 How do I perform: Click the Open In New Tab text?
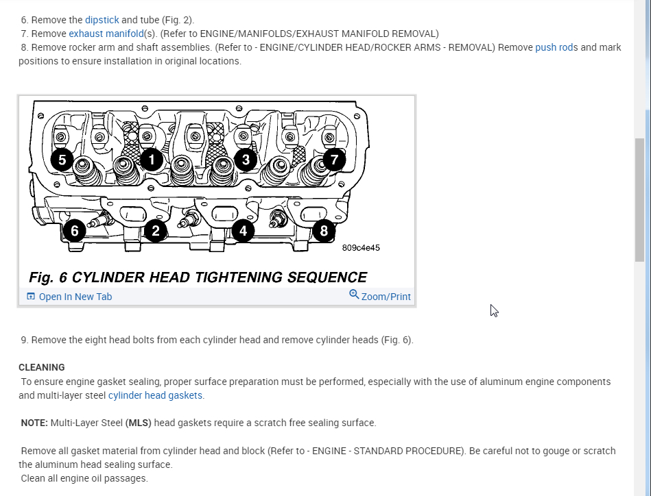[x=75, y=297]
